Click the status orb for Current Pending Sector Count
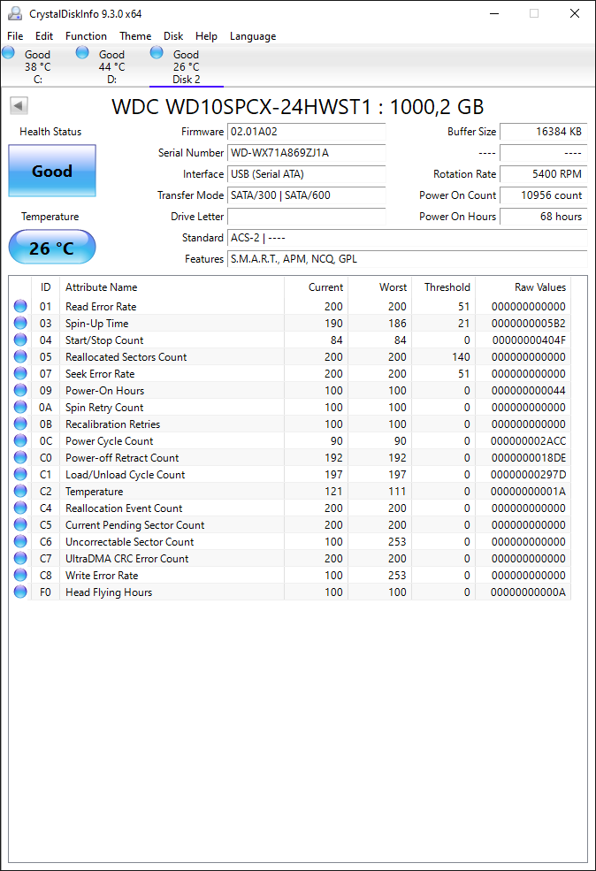Screen dimensions: 596x871 pos(20,524)
